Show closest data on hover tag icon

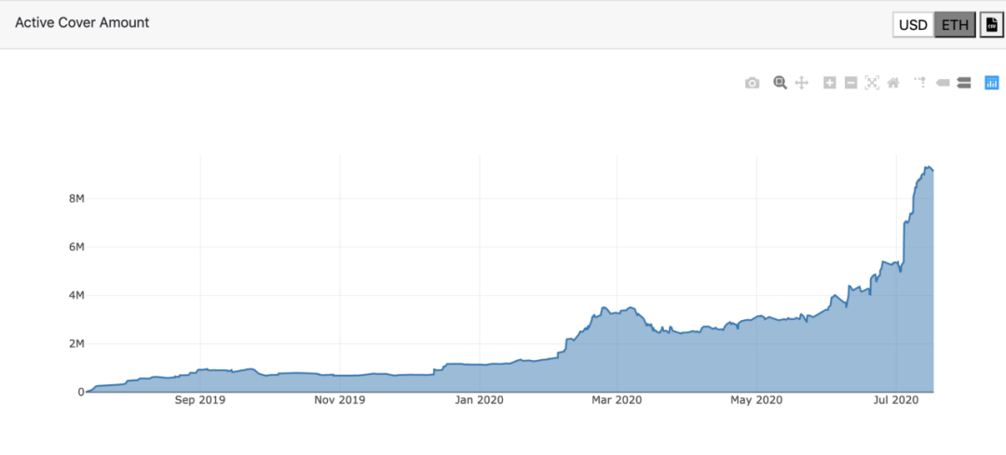point(943,83)
